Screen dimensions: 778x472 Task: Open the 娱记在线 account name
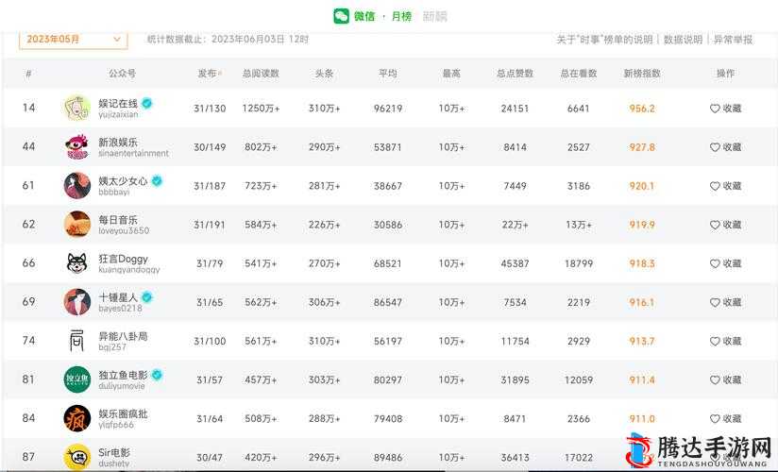point(118,103)
